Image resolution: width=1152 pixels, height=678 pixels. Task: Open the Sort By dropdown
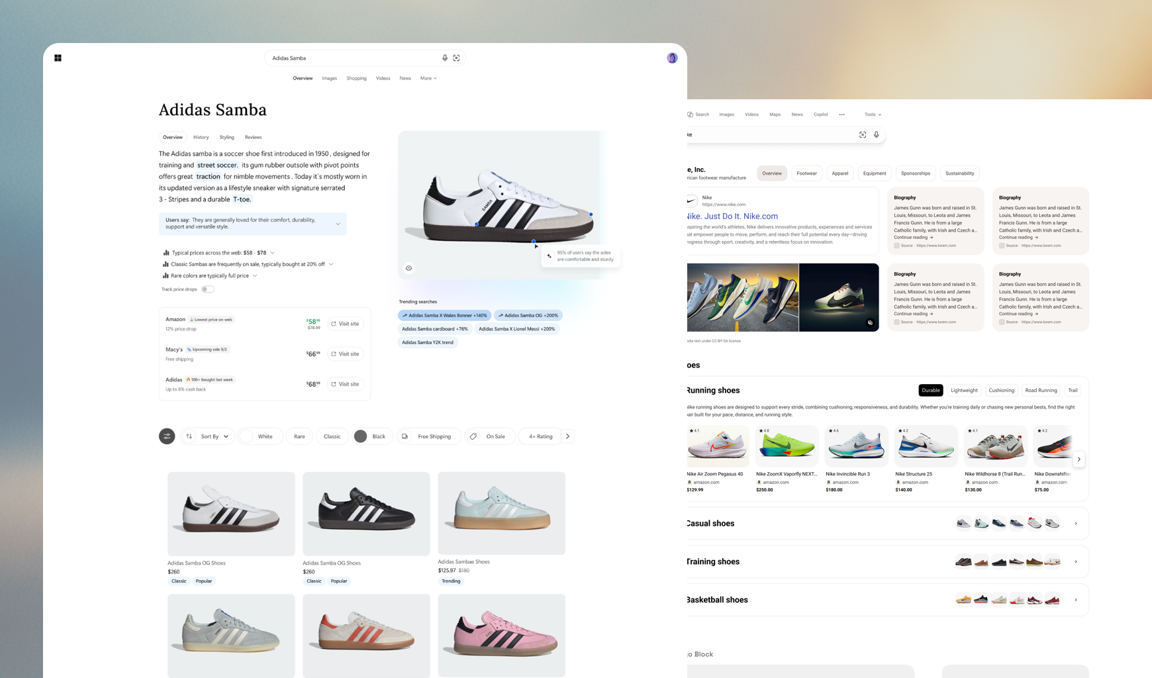(208, 436)
